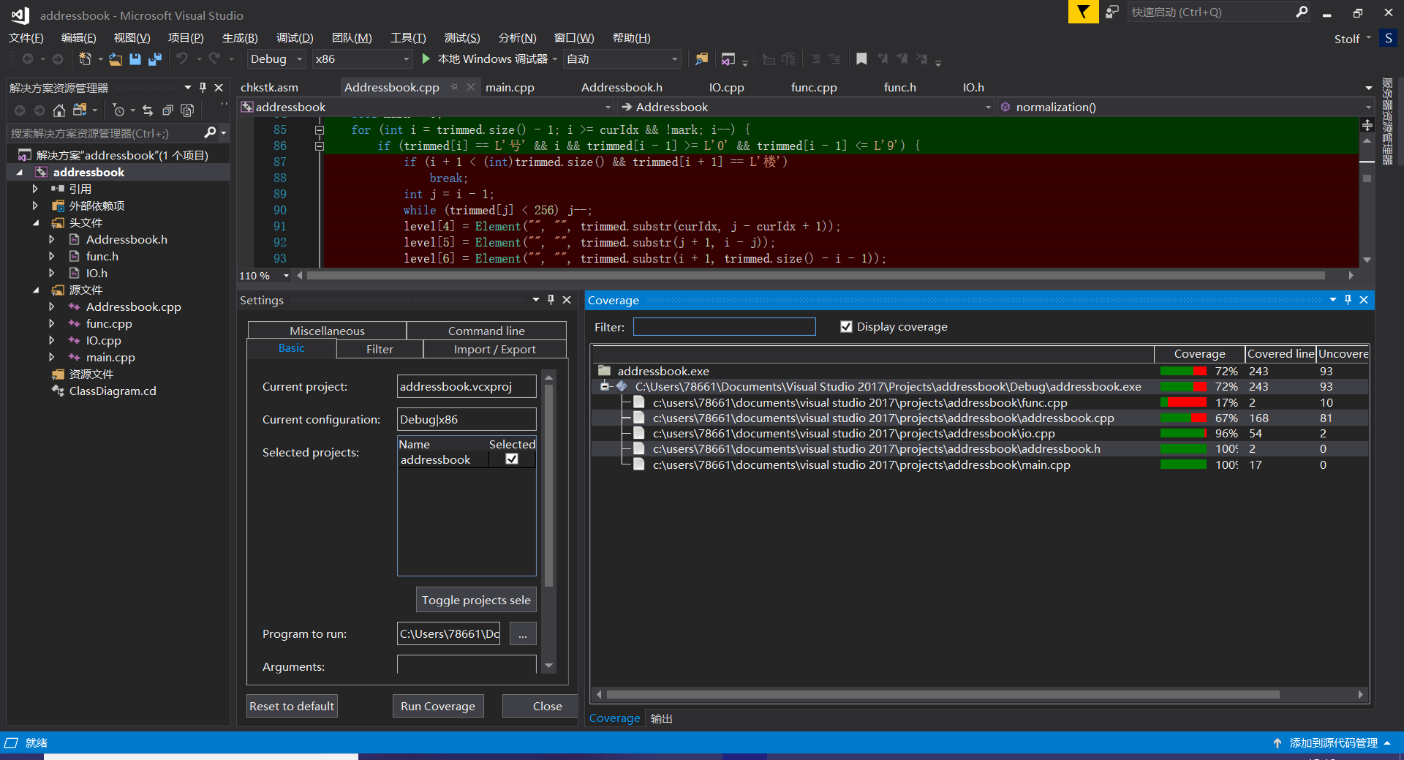
Task: Save the current file with the floppy icon
Action: [135, 59]
